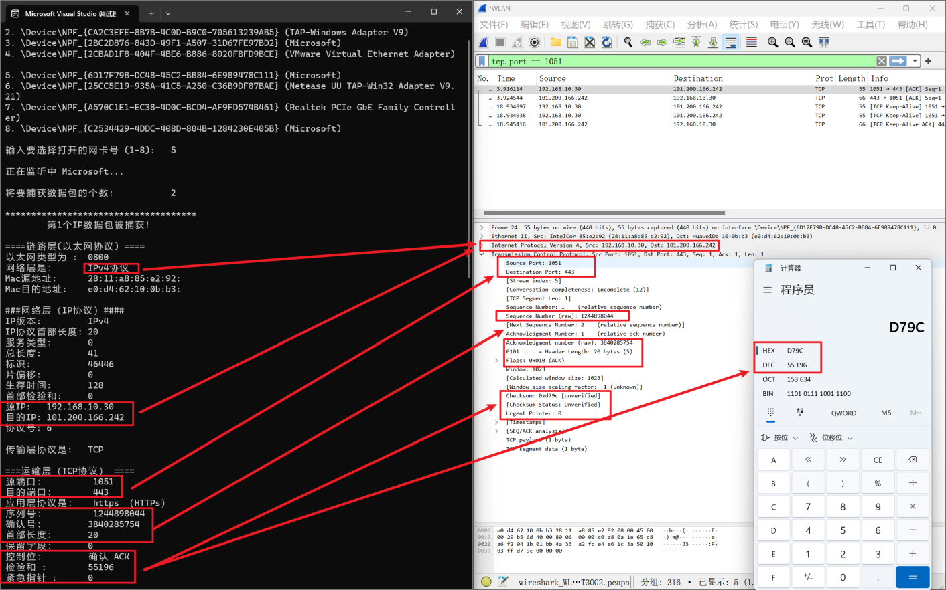Click calculator backspace key
Image resolution: width=946 pixels, height=590 pixels.
coord(913,460)
